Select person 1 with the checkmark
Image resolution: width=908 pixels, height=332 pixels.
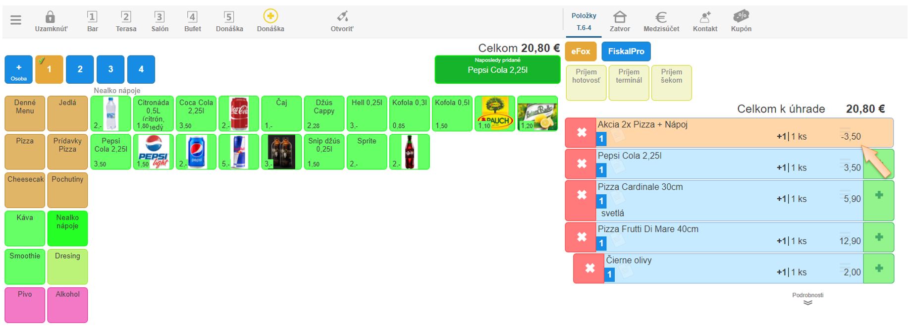click(49, 69)
